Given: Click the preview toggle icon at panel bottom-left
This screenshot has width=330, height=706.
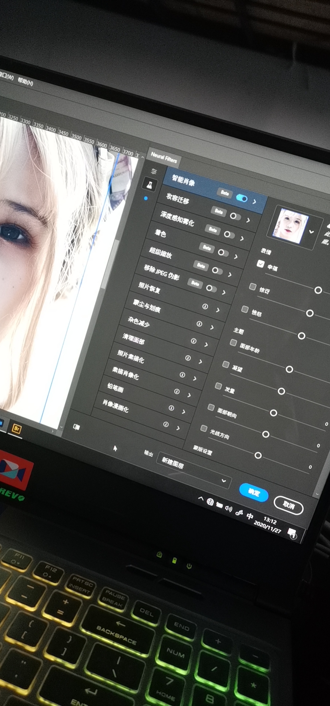Looking at the screenshot, I should 76,427.
